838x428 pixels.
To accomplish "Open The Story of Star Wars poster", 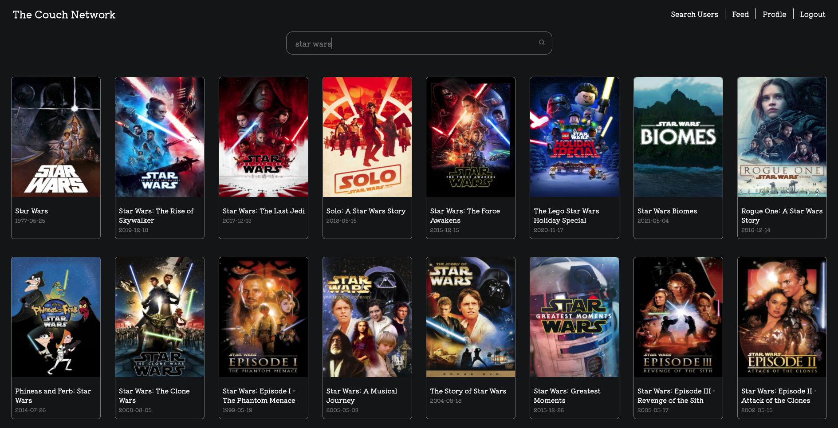I will click(x=471, y=317).
